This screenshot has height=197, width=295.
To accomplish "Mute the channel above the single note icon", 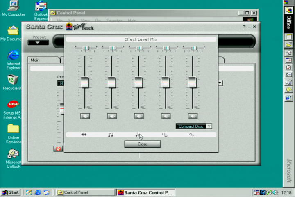I will (x=139, y=116).
